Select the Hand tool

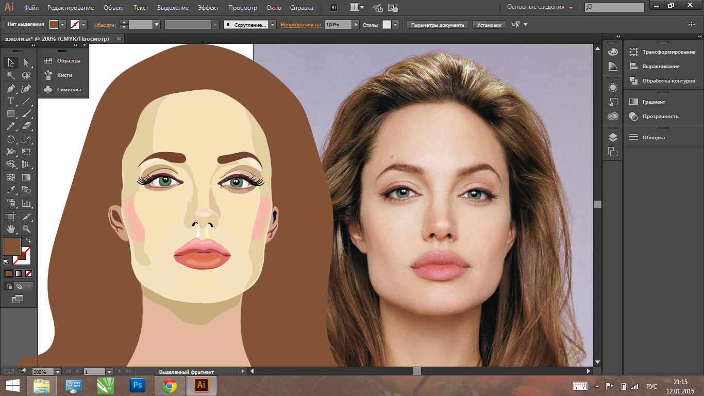[10, 228]
